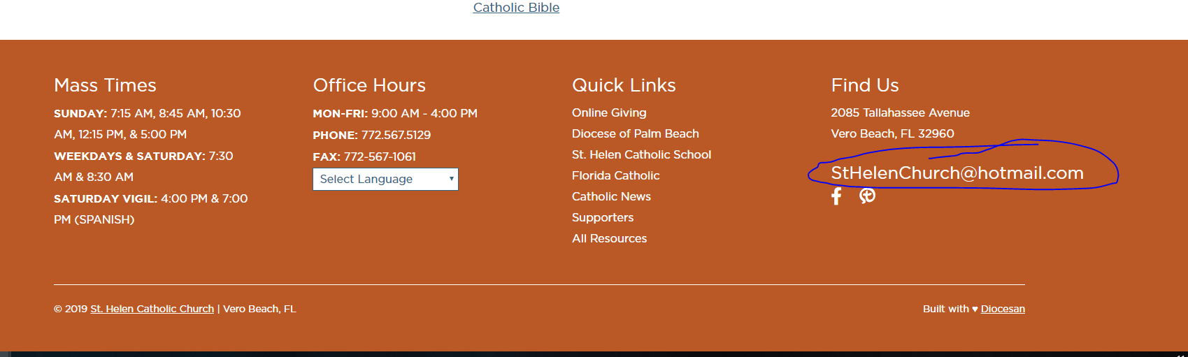Go to Online Giving
The image size is (1188, 357).
tap(609, 112)
